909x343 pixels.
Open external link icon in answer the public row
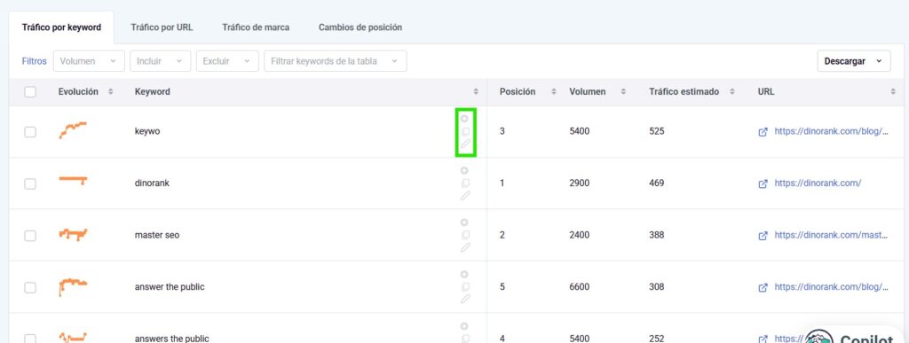763,287
